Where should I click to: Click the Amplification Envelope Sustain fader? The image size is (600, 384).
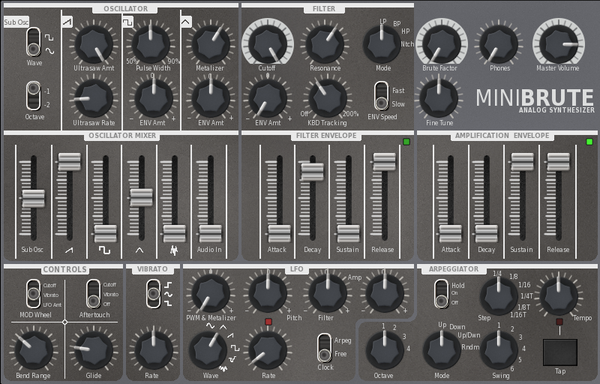click(x=522, y=162)
